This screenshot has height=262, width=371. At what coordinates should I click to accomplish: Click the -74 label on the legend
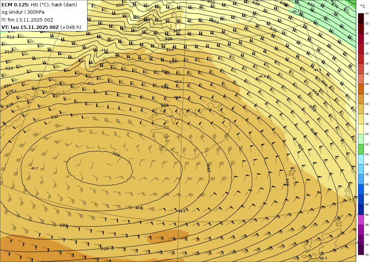point(367,255)
